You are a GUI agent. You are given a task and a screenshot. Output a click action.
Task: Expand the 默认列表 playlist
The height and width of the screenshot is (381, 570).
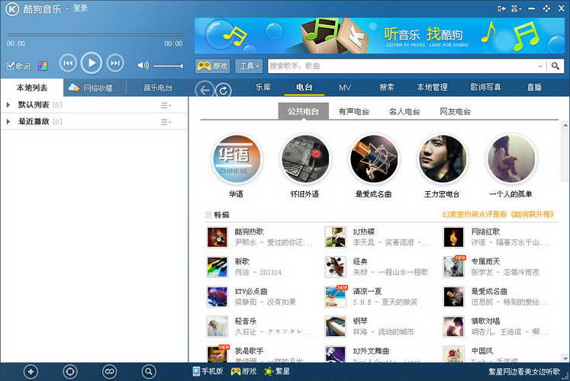8,105
